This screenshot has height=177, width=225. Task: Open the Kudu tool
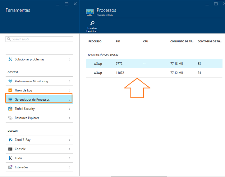[x=39, y=158]
